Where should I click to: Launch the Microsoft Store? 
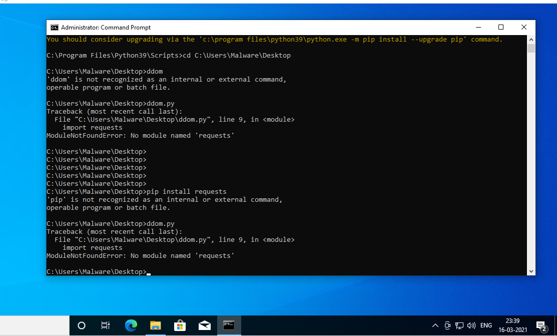coord(180,325)
